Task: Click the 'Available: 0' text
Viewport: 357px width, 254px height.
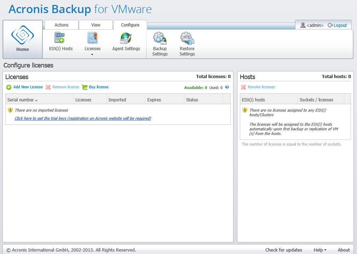Action: coord(196,88)
